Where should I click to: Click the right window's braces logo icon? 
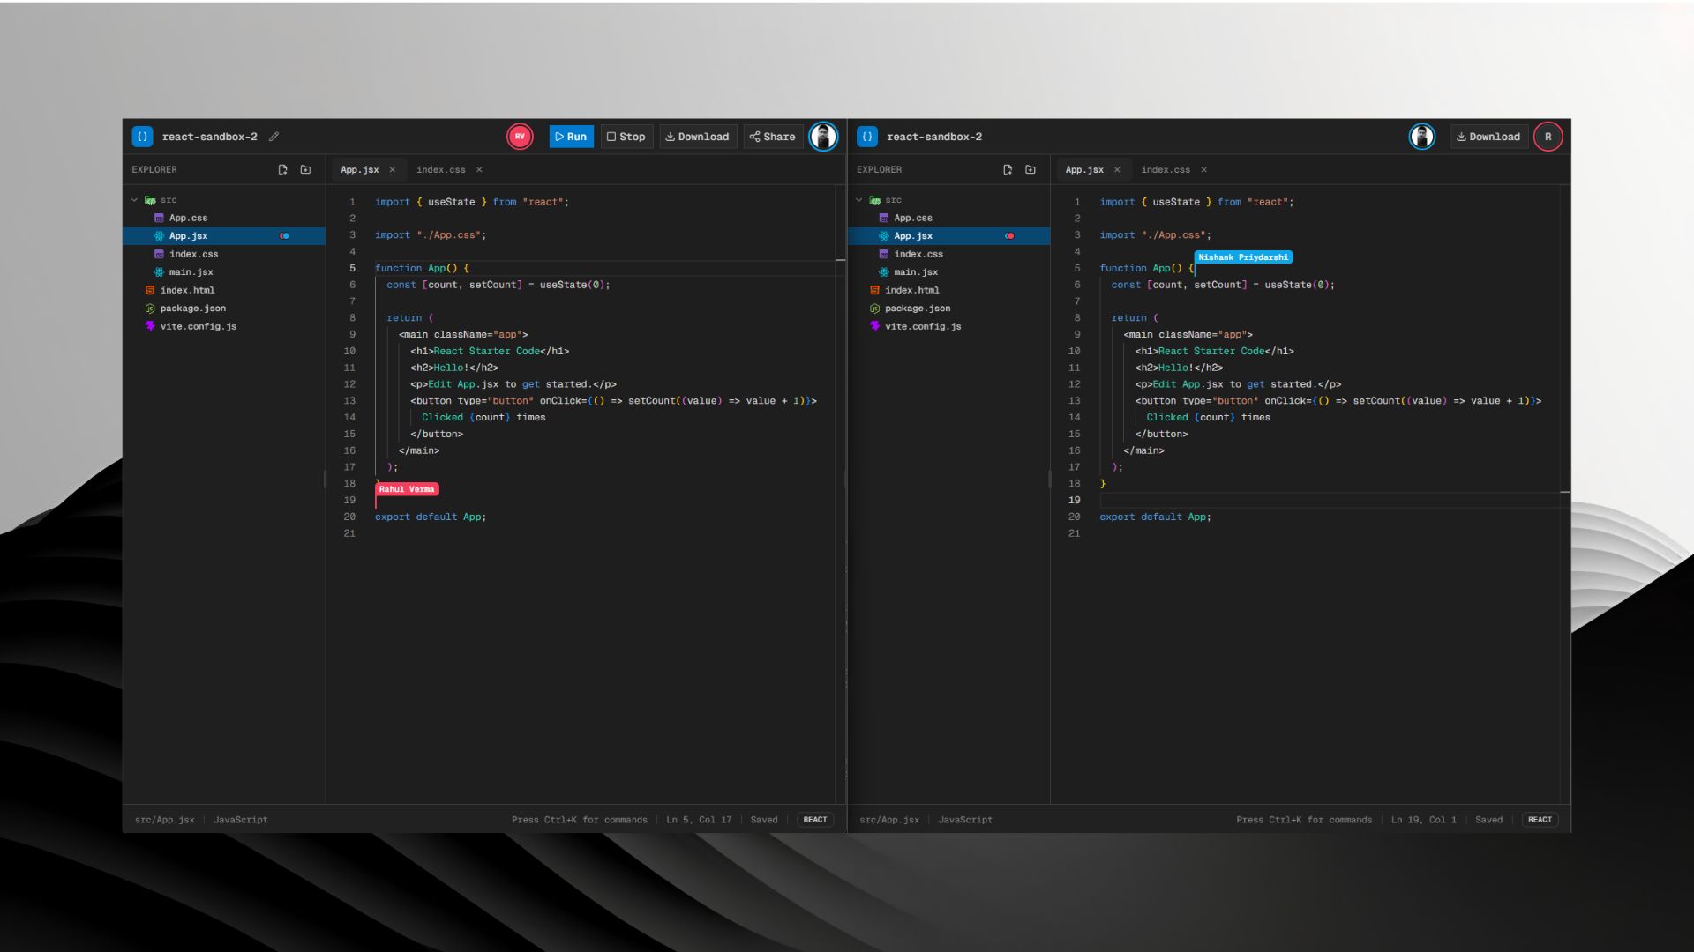point(867,137)
